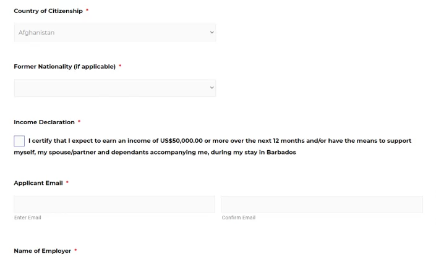The height and width of the screenshot is (262, 436).
Task: Select the Afghanistan value in the citizenship box
Action: [x=36, y=33]
